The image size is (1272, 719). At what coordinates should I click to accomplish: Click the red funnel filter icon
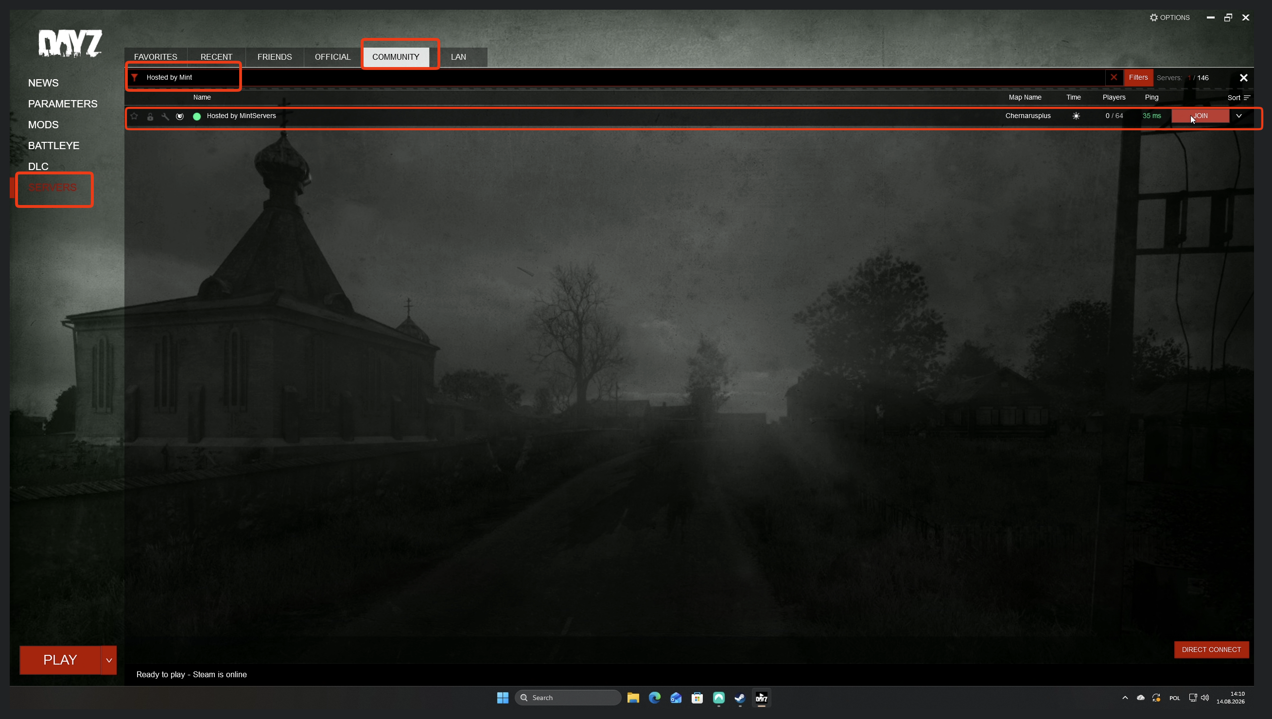(134, 78)
